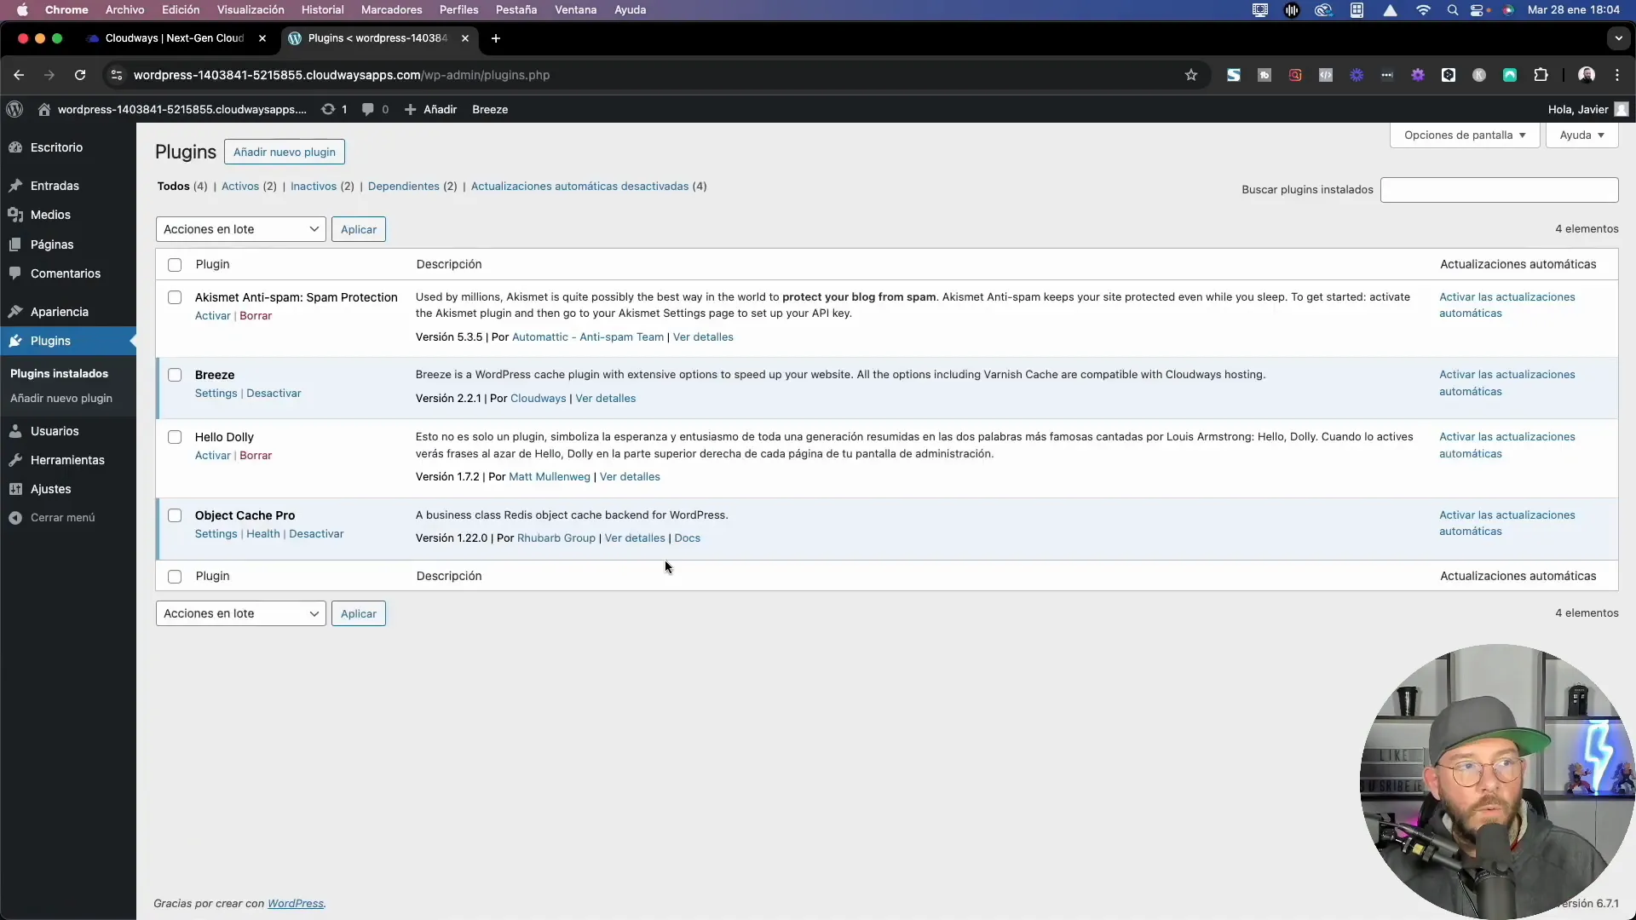Open new browser tab with plus
Screen dimensions: 1636x920
[496, 38]
